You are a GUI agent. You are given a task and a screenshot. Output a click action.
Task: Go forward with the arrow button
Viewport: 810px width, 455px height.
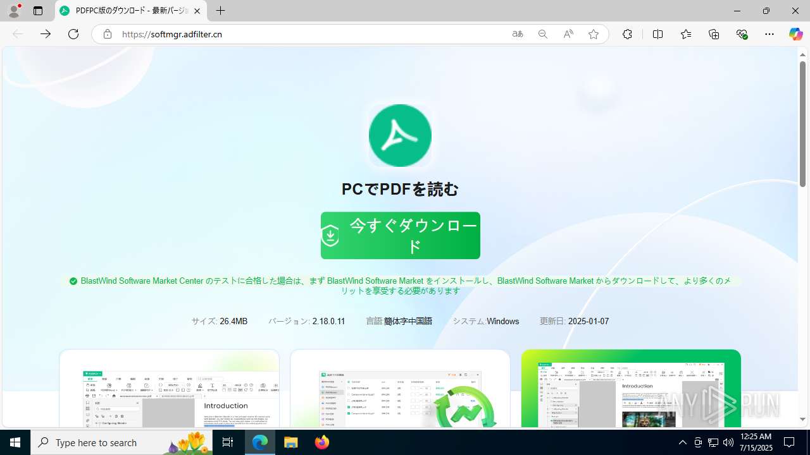[x=46, y=34]
